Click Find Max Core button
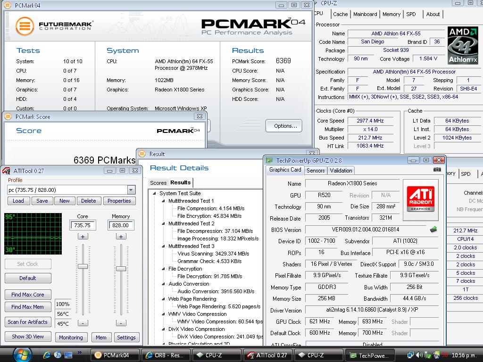 [28, 295]
